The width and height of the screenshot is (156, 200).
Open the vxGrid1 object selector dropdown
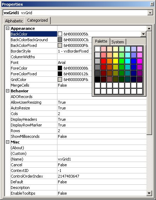pos(150,13)
